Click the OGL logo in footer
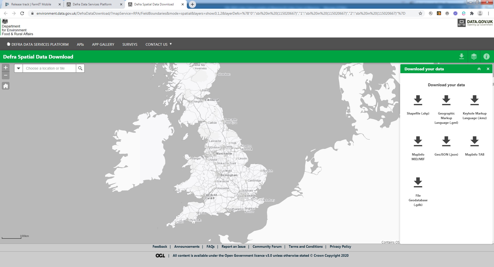This screenshot has width=494, height=267. [x=160, y=255]
